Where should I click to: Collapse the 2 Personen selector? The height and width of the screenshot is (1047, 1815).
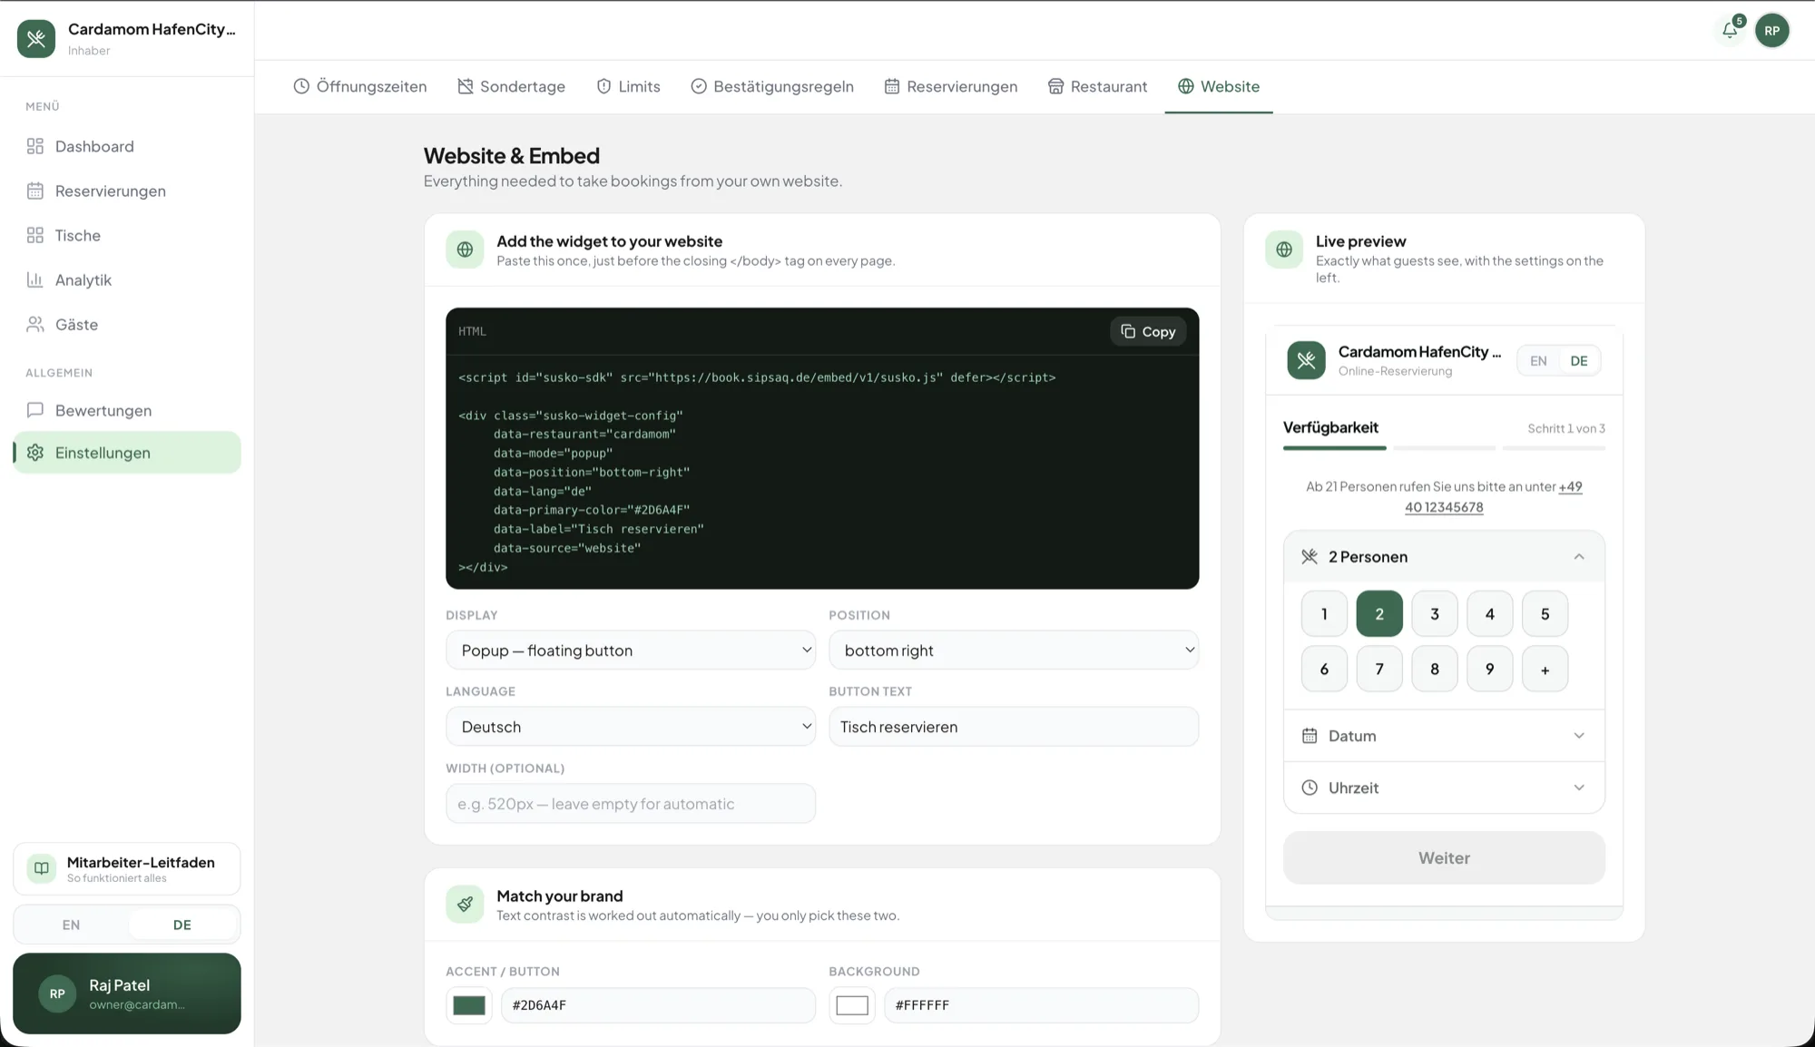1444,556
